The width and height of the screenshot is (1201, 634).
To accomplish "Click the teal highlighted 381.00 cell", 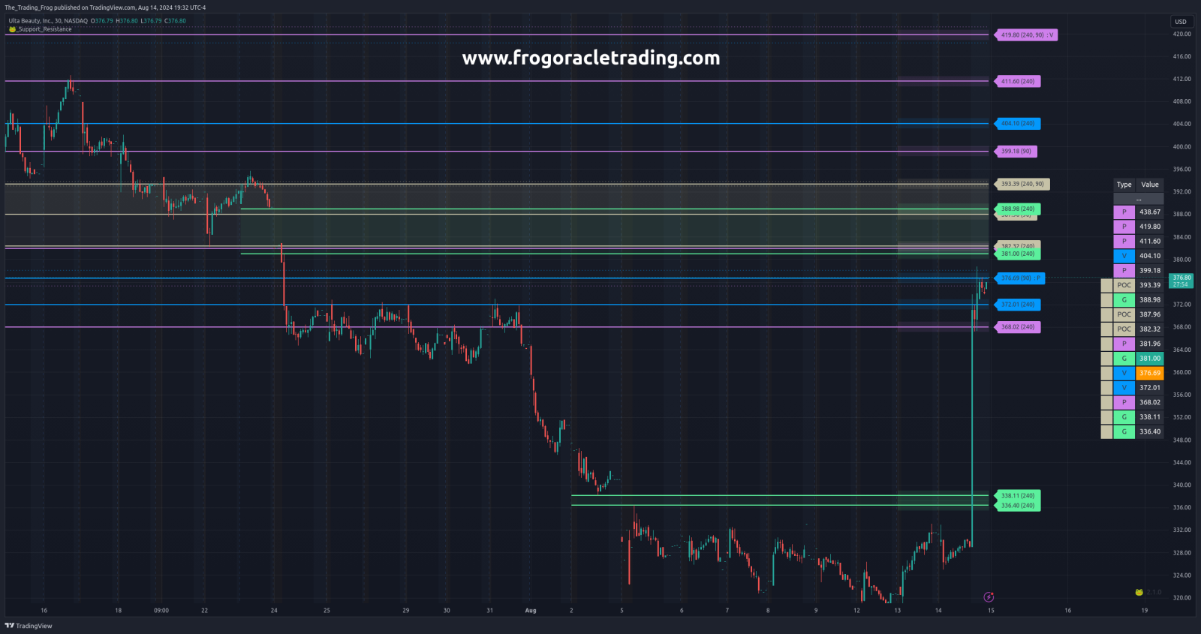I will pyautogui.click(x=1150, y=359).
